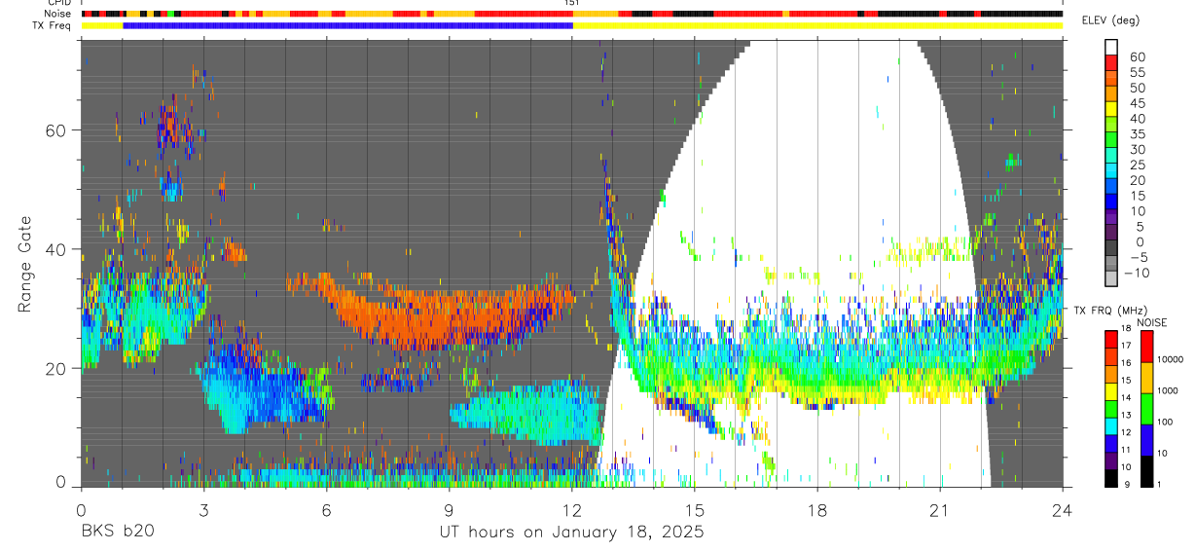The image size is (1195, 552).
Task: Click the x-axis tick label '21'
Action: click(940, 509)
